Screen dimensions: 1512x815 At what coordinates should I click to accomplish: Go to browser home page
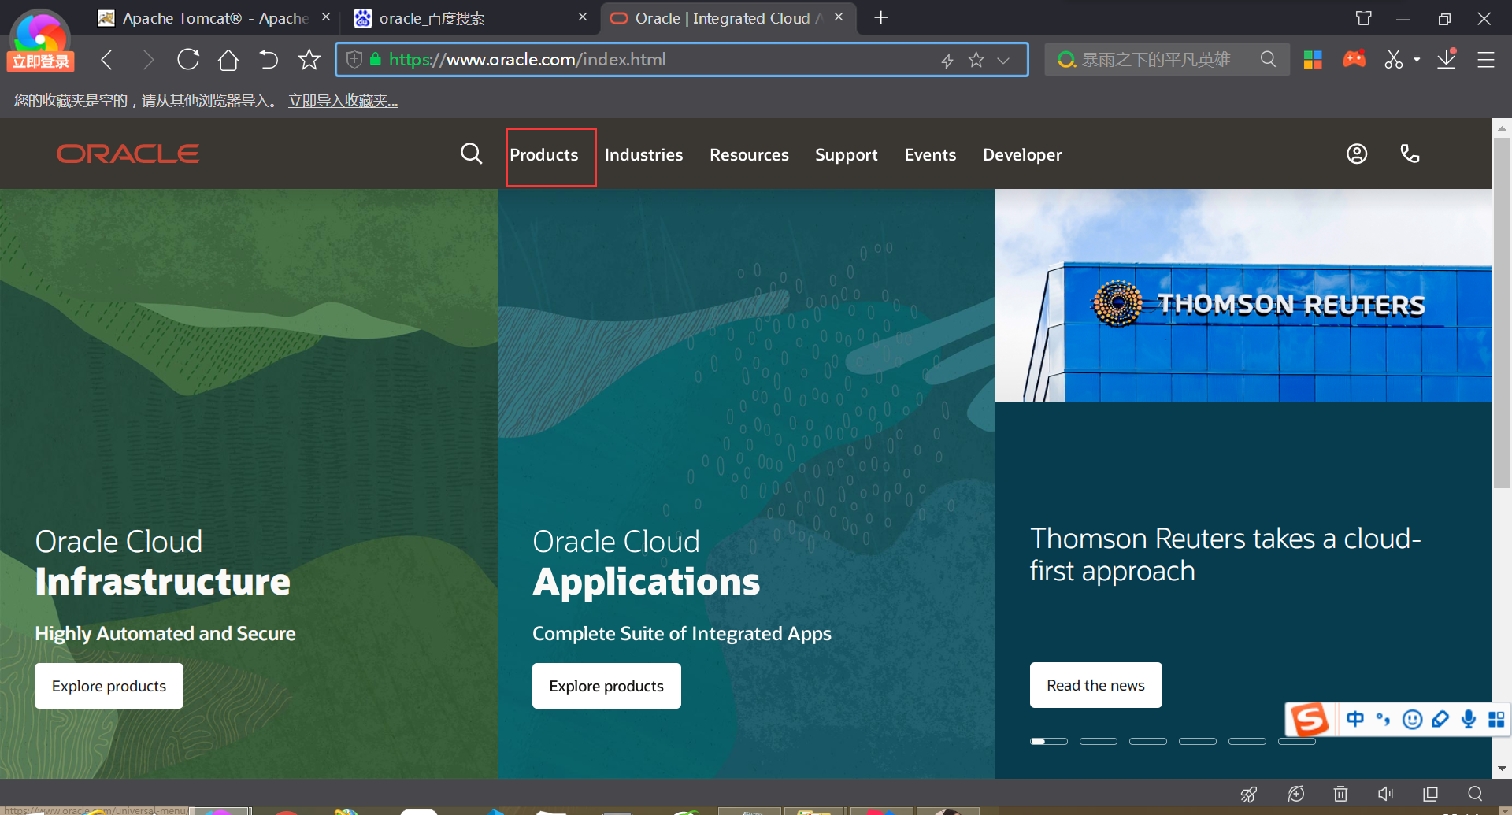(x=228, y=60)
